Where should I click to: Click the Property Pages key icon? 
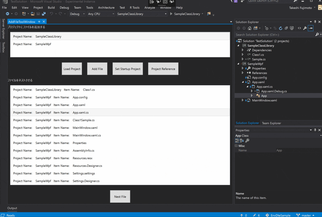247,140
